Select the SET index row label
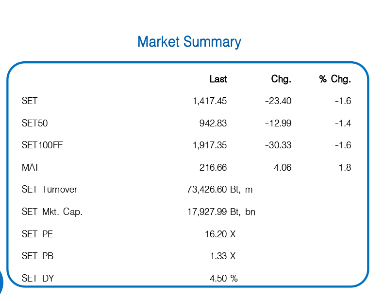This screenshot has height=301, width=385. click(30, 101)
